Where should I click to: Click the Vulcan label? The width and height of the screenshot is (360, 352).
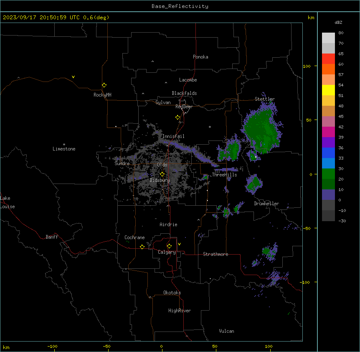point(227,331)
